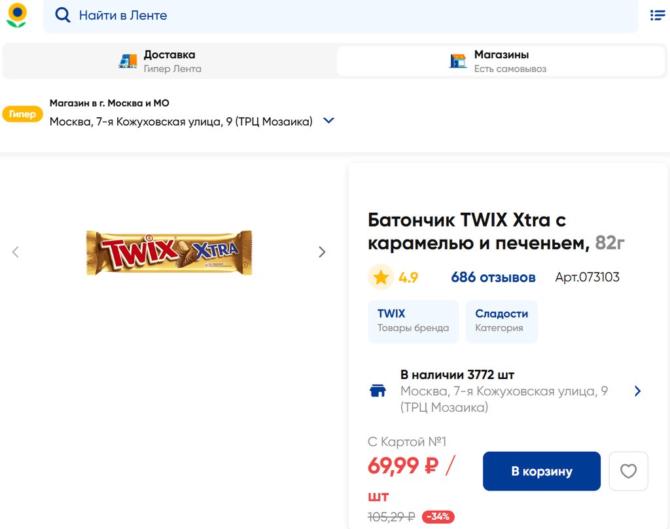Expand store availability details chevron
This screenshot has height=529, width=670.
coord(638,392)
